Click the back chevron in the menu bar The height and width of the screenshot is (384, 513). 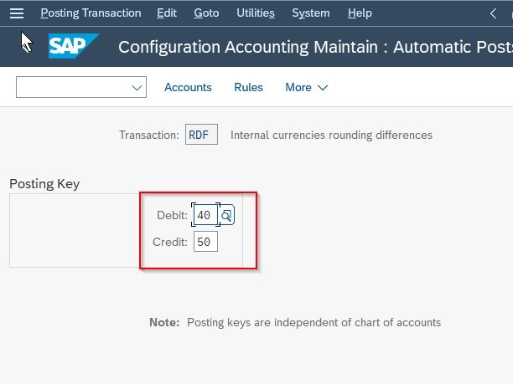coord(494,13)
